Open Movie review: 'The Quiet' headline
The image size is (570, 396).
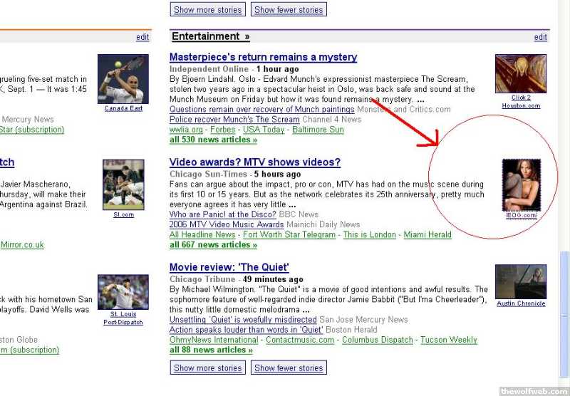click(x=229, y=267)
